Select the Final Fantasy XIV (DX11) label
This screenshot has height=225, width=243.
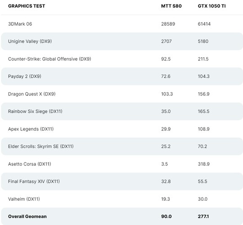34,181
